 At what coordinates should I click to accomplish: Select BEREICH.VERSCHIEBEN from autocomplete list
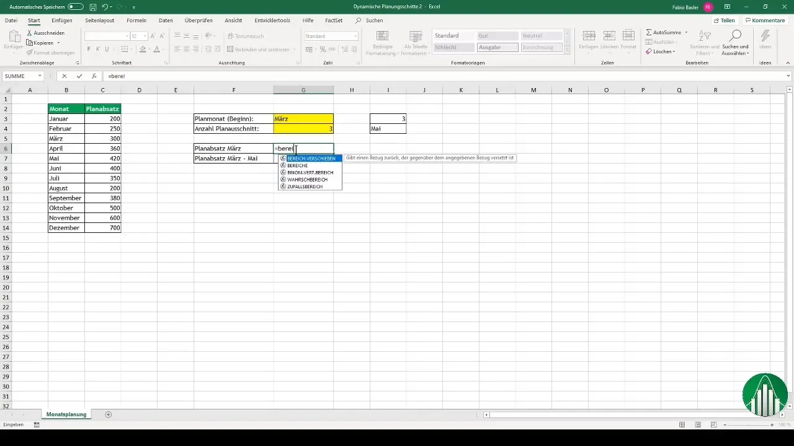(x=310, y=159)
